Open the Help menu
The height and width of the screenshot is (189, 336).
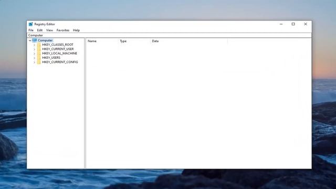coord(76,30)
